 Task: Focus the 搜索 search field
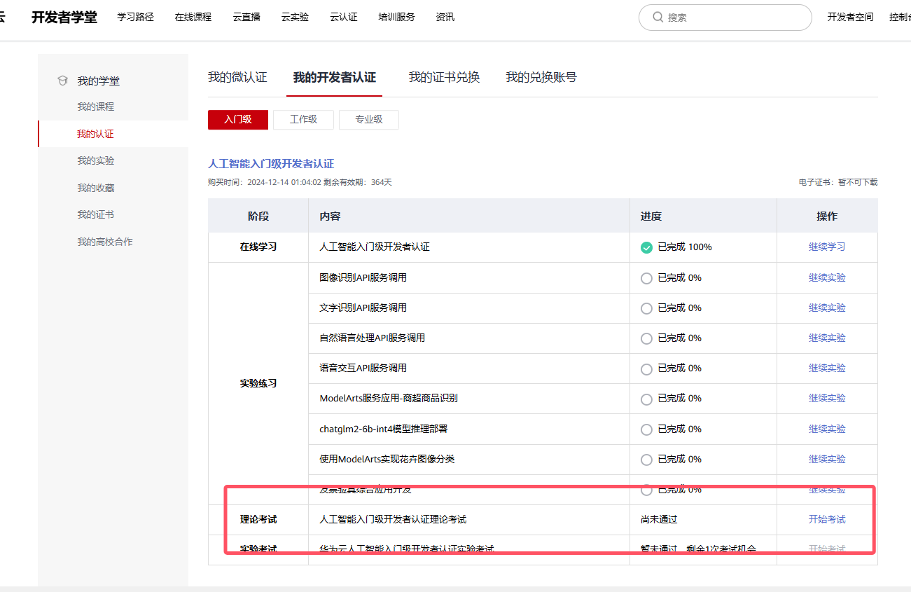coord(725,18)
